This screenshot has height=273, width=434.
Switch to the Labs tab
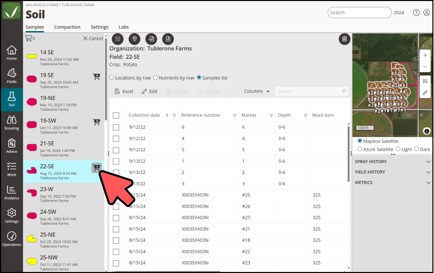click(x=124, y=27)
